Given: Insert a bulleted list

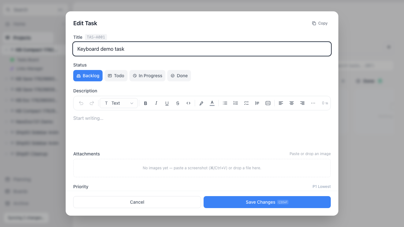Looking at the screenshot, I should [x=225, y=103].
